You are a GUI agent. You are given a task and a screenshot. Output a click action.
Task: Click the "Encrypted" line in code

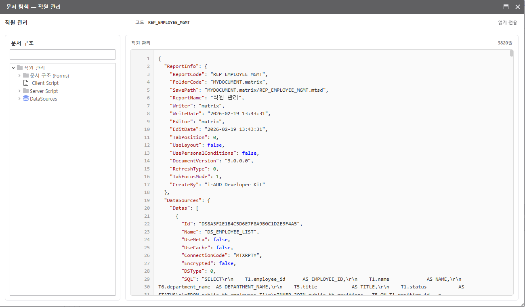[x=209, y=263]
